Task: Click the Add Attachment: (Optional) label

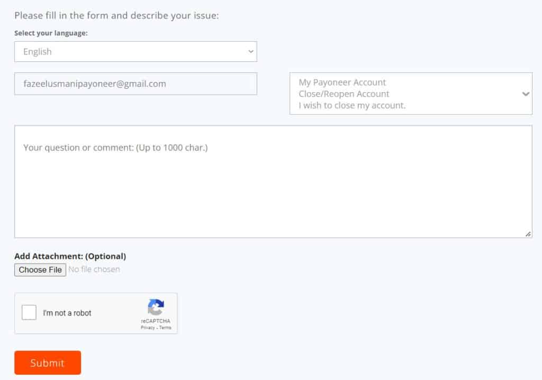Action: click(70, 256)
